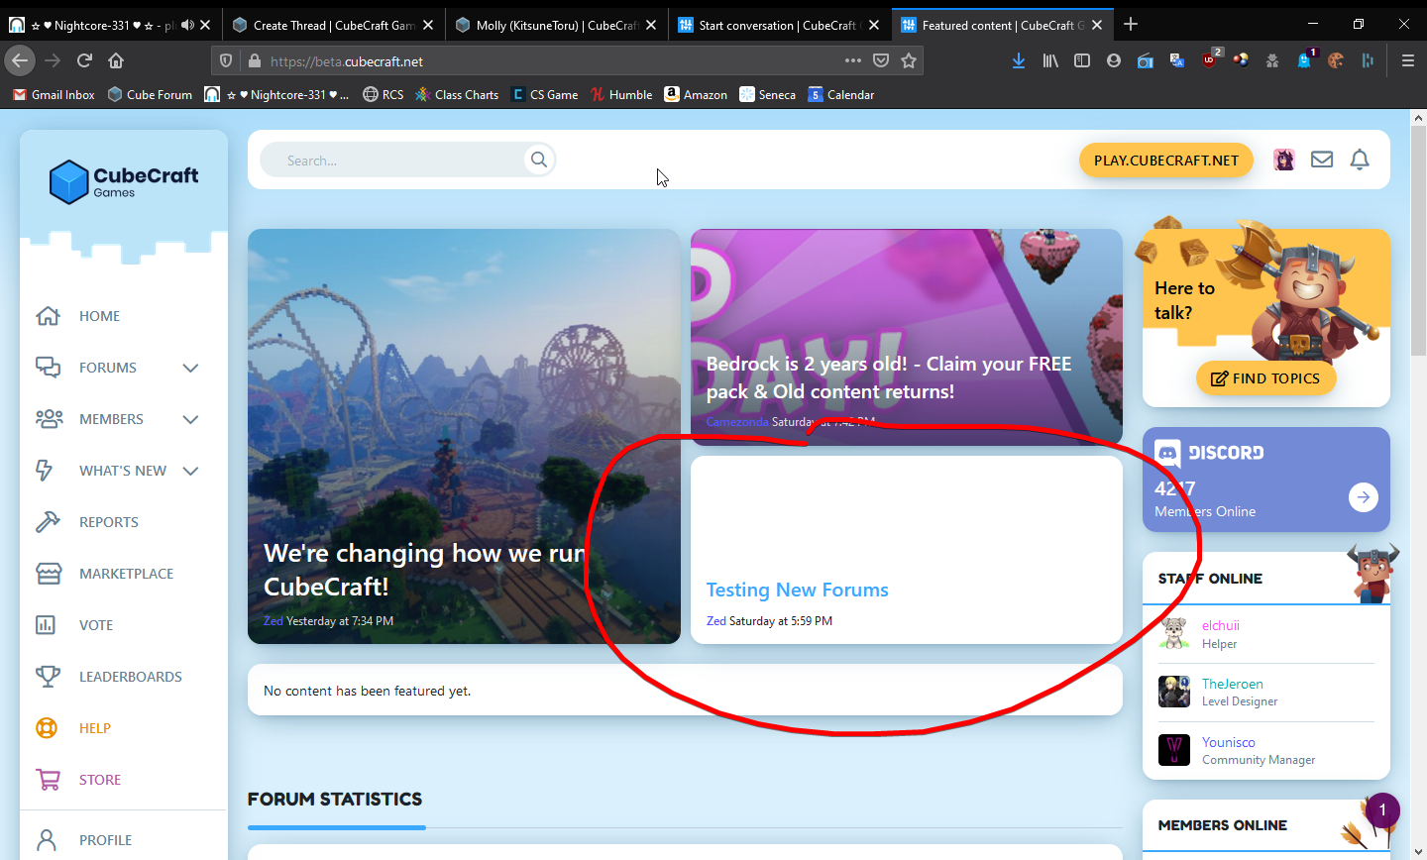The width and height of the screenshot is (1427, 860).
Task: Open the Firefox library icon
Action: click(1050, 60)
